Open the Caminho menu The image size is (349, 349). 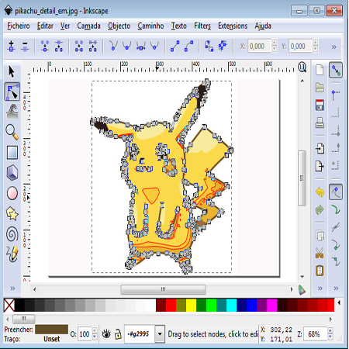click(150, 26)
